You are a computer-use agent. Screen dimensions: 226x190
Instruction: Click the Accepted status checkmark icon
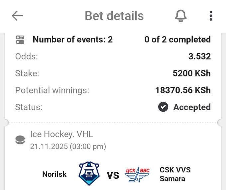(x=163, y=107)
